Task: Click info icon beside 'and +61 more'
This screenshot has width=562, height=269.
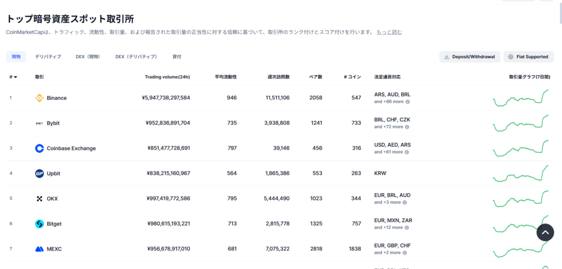Action: pos(407,152)
